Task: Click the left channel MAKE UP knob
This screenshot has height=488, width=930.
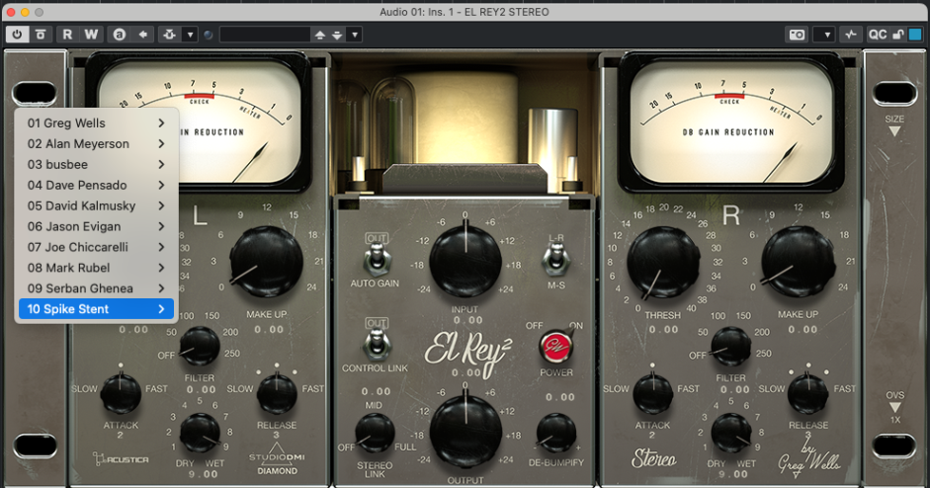Action: [x=266, y=262]
